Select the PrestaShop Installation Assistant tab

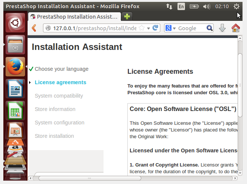point(75,17)
